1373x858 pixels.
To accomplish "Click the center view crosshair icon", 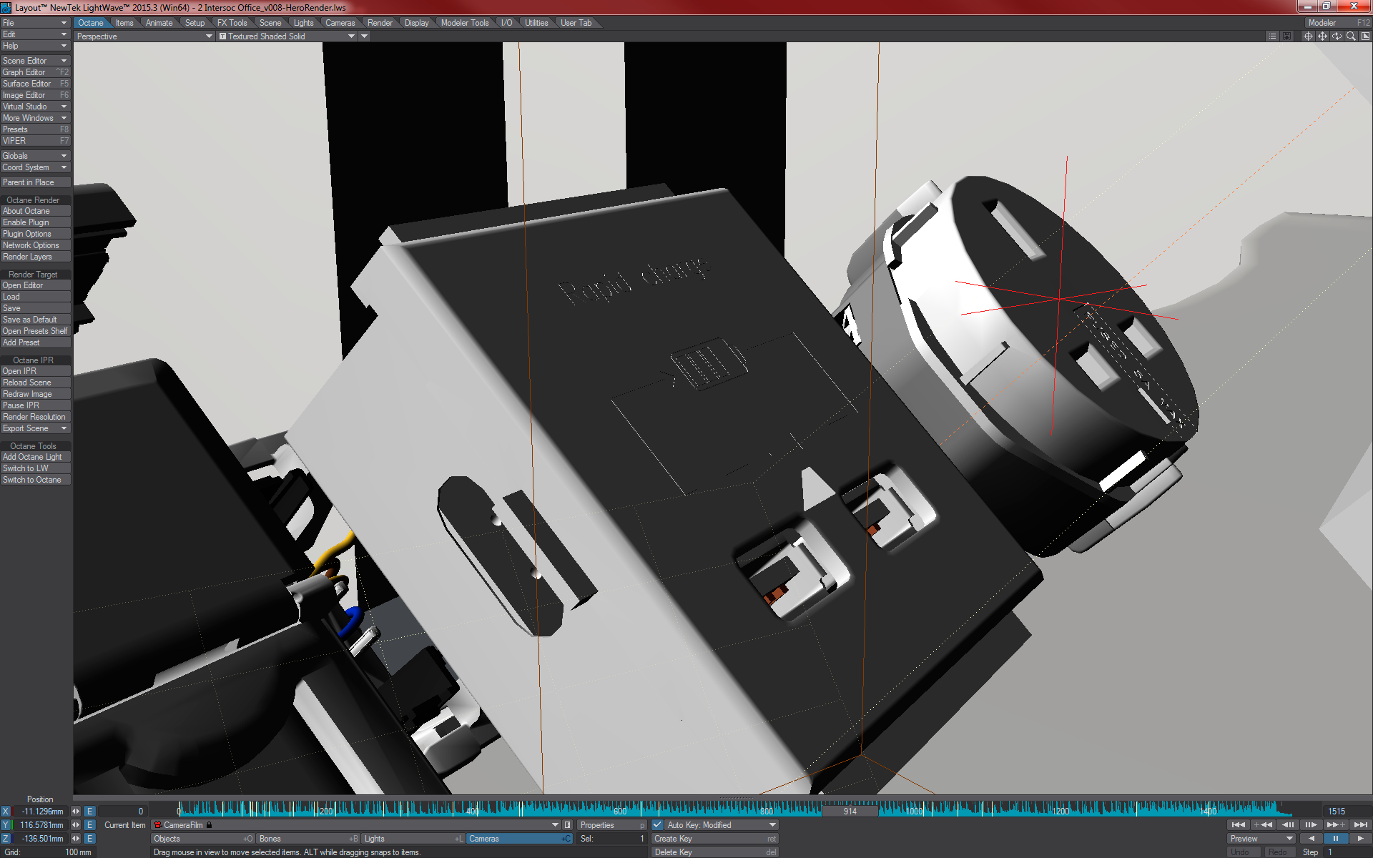I will (x=1308, y=36).
